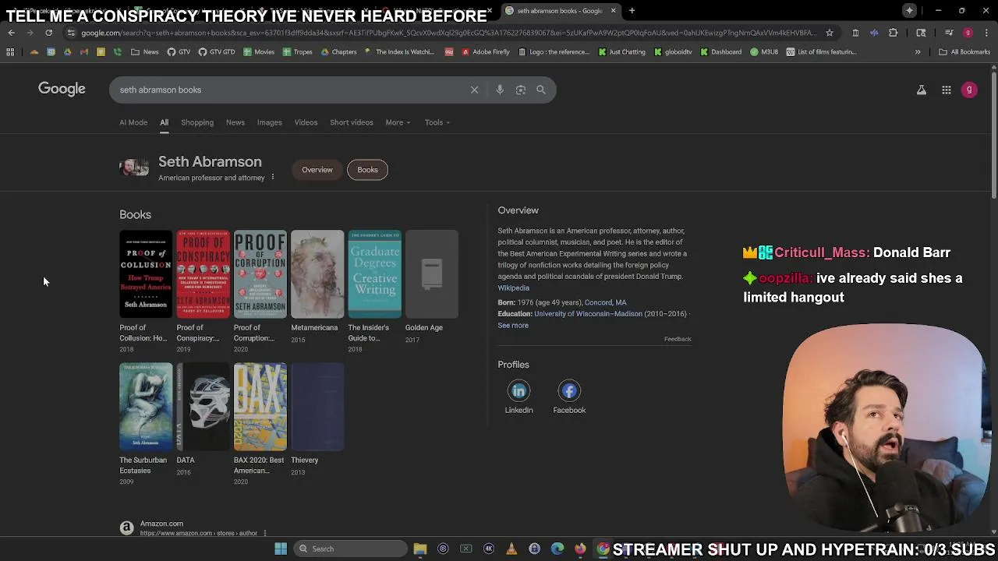Select the Short videos tab
Viewport: 998px width, 561px height.
(352, 122)
